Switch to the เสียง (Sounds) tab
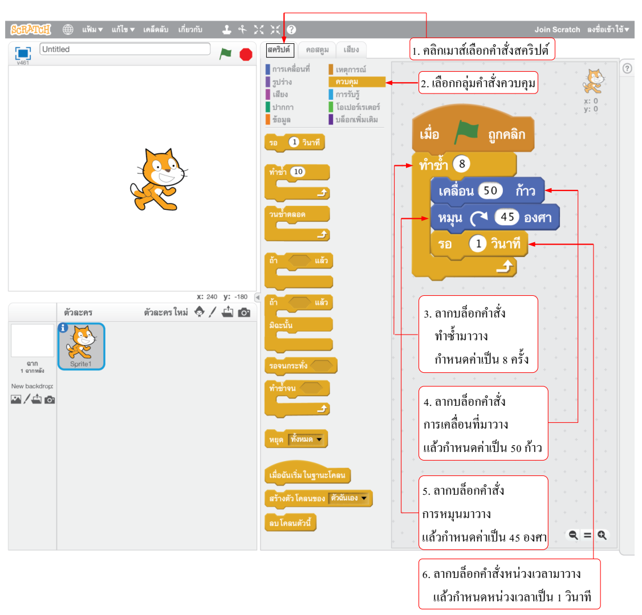Screen dimensions: 642x615 tap(351, 50)
